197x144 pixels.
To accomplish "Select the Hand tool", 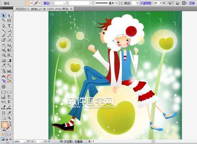I will click(4, 118).
